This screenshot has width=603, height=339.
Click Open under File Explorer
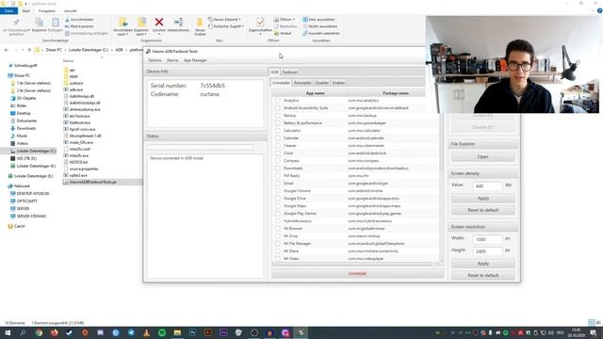pos(483,157)
